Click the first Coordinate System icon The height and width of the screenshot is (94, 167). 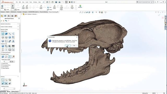point(3,57)
